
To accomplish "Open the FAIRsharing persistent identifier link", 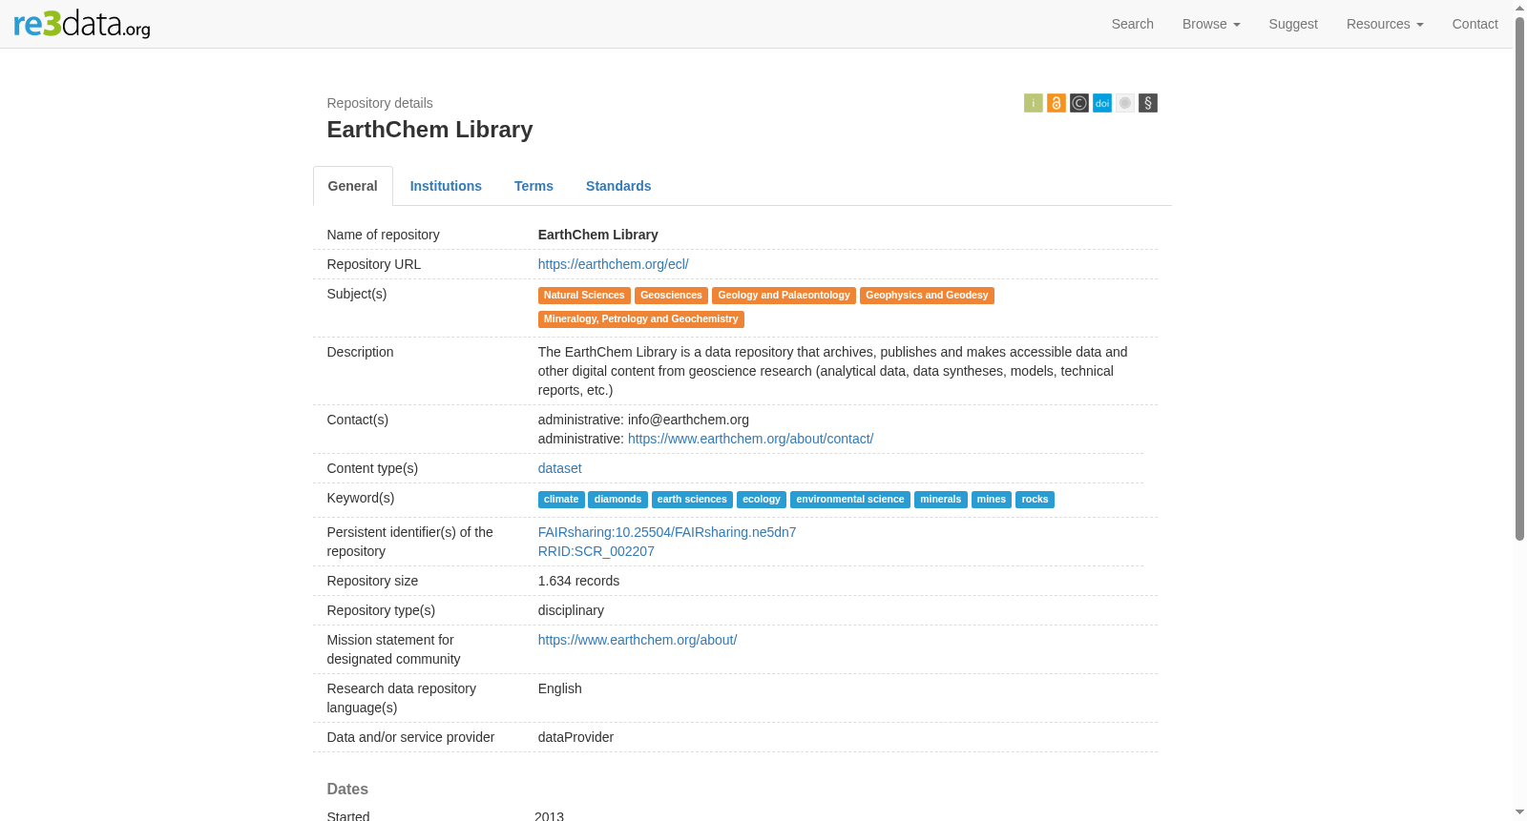I will tap(667, 532).
